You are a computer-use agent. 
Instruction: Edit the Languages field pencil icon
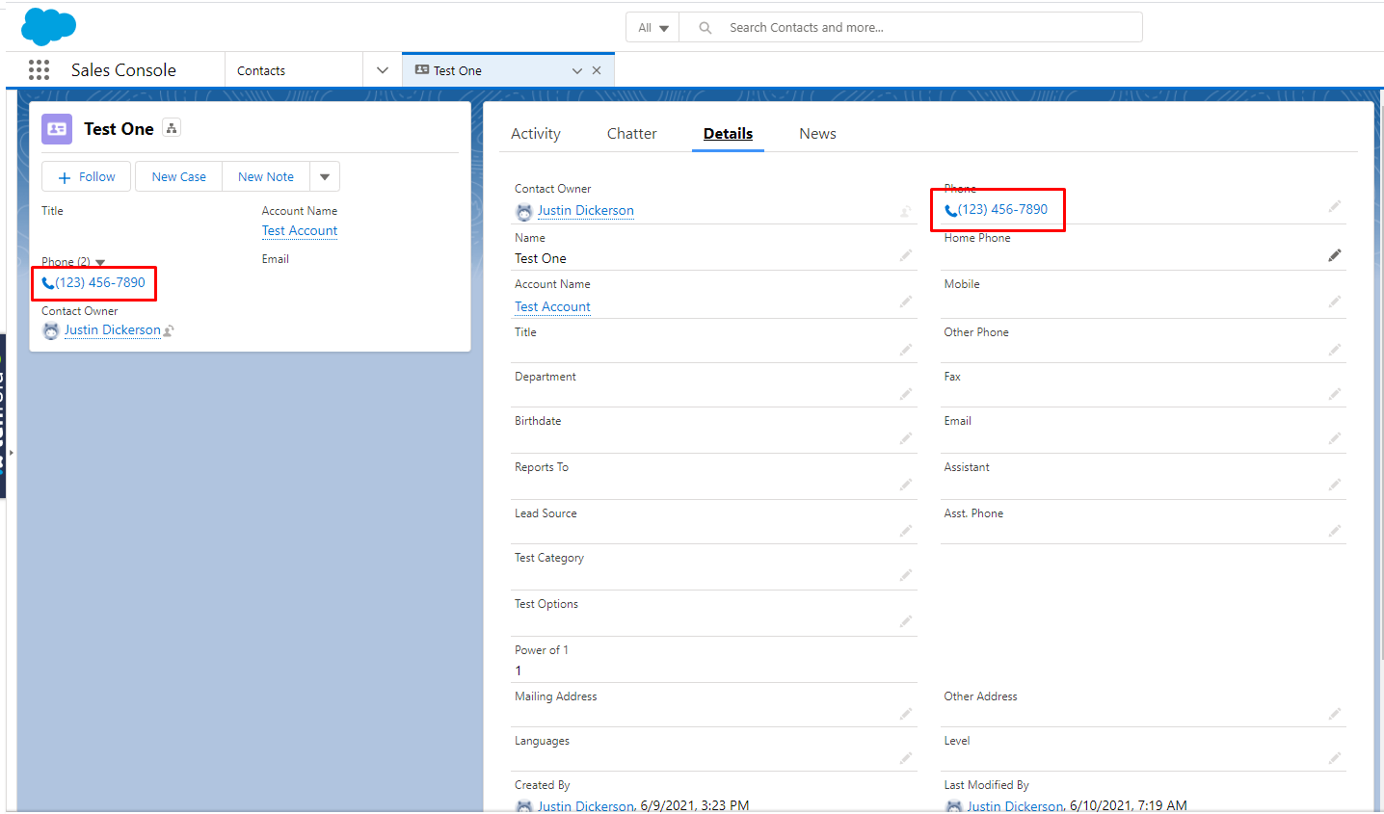pyautogui.click(x=906, y=758)
